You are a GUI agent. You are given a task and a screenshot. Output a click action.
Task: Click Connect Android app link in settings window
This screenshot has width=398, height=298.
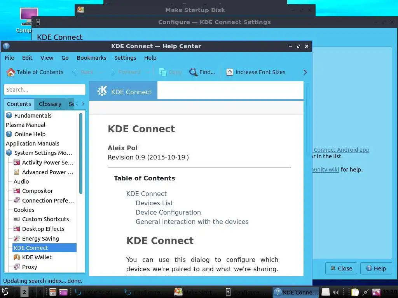click(341, 150)
